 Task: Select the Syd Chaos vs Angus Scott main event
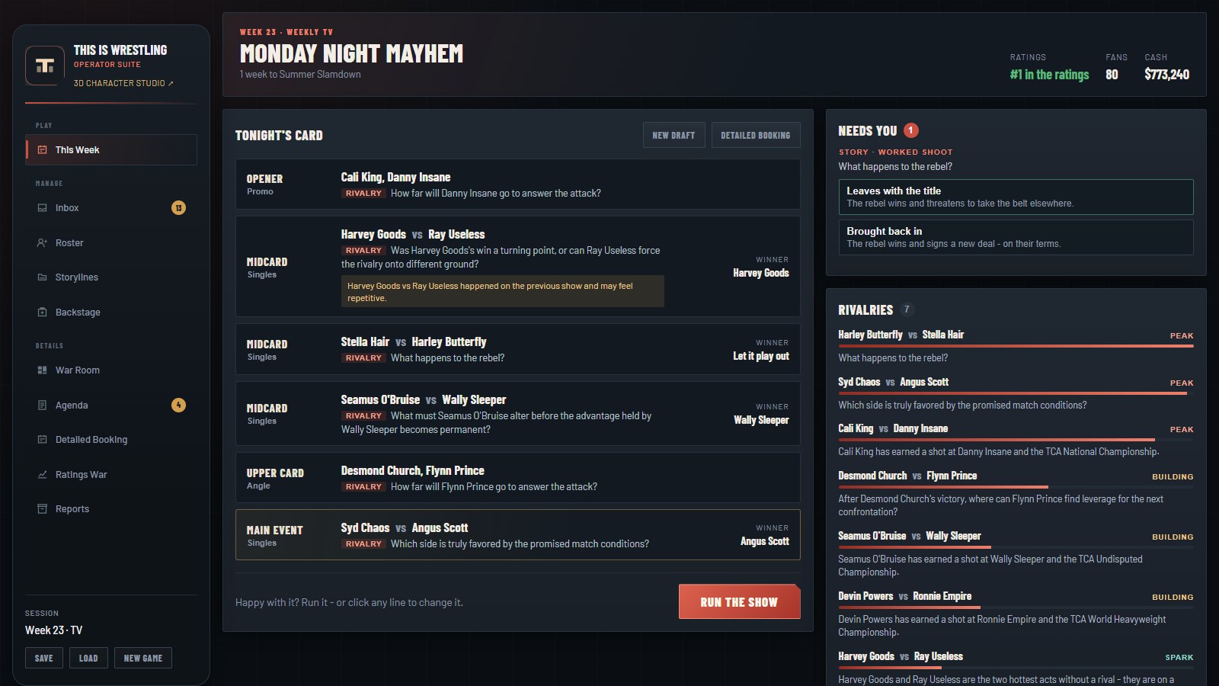pos(518,535)
